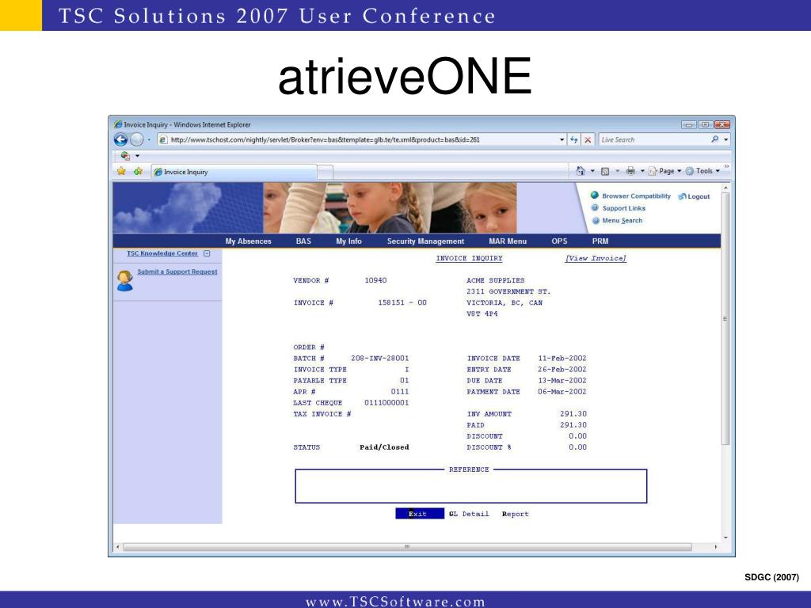Click last cheque value 0111000001
This screenshot has width=811, height=608.
(x=386, y=403)
